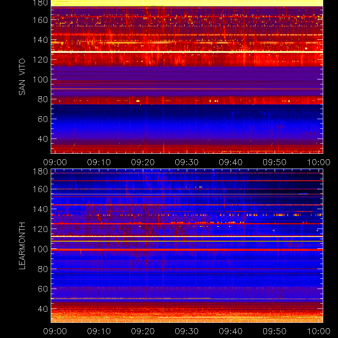The image size is (338, 338).
Task: Select the 180 tick label on Learmonth plot
Action: tap(40, 172)
